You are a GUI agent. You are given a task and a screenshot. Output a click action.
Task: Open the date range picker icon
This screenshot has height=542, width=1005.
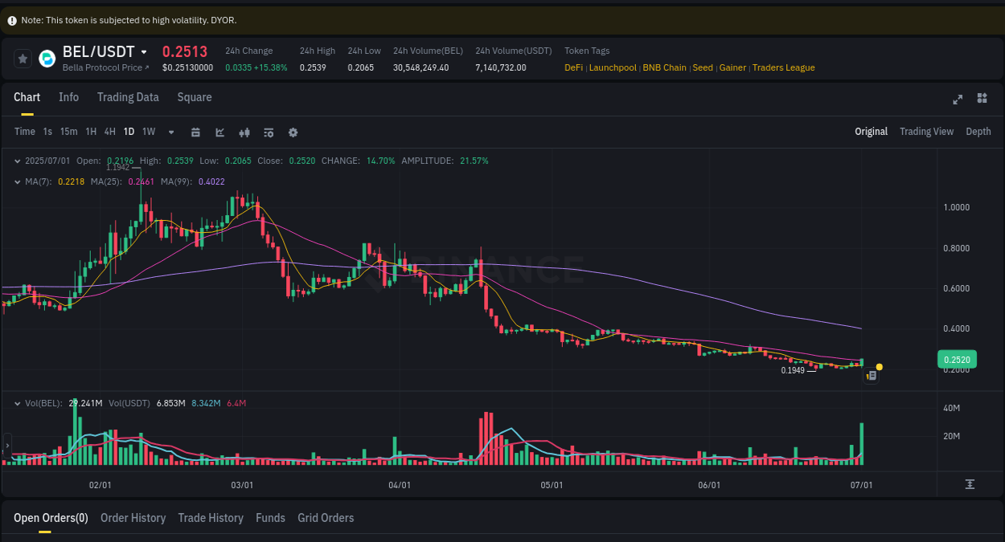[x=195, y=132]
